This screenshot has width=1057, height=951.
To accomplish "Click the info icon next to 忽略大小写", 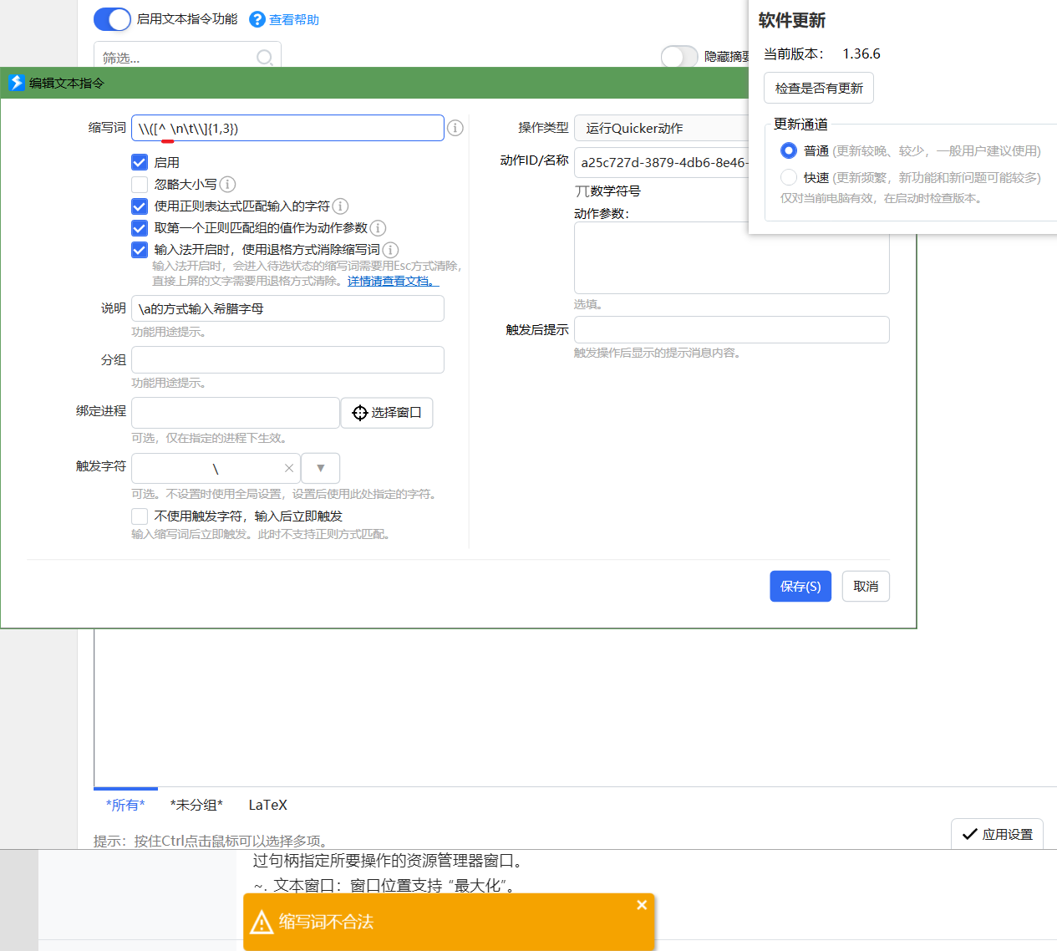I will [227, 184].
